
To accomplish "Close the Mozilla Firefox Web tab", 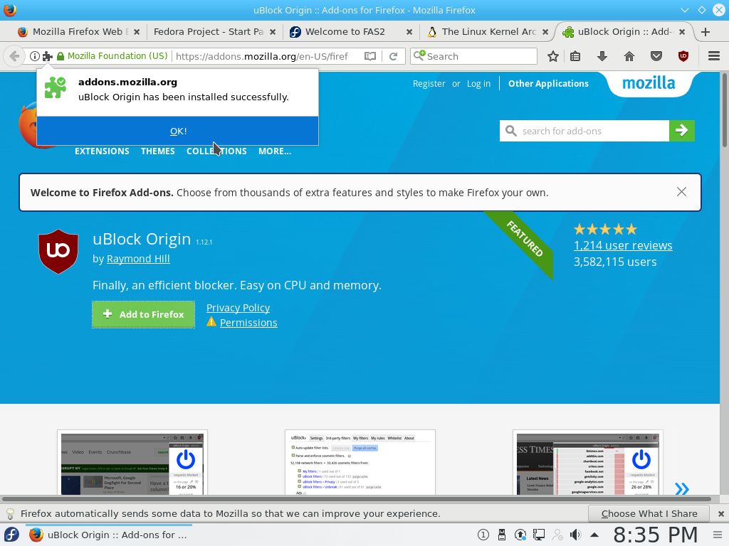I will [x=137, y=32].
